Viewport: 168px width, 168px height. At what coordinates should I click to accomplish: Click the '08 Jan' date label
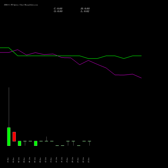(x=35, y=160)
